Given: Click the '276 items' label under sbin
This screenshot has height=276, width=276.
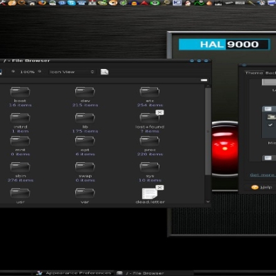Looking at the screenshot, I should [21, 180].
